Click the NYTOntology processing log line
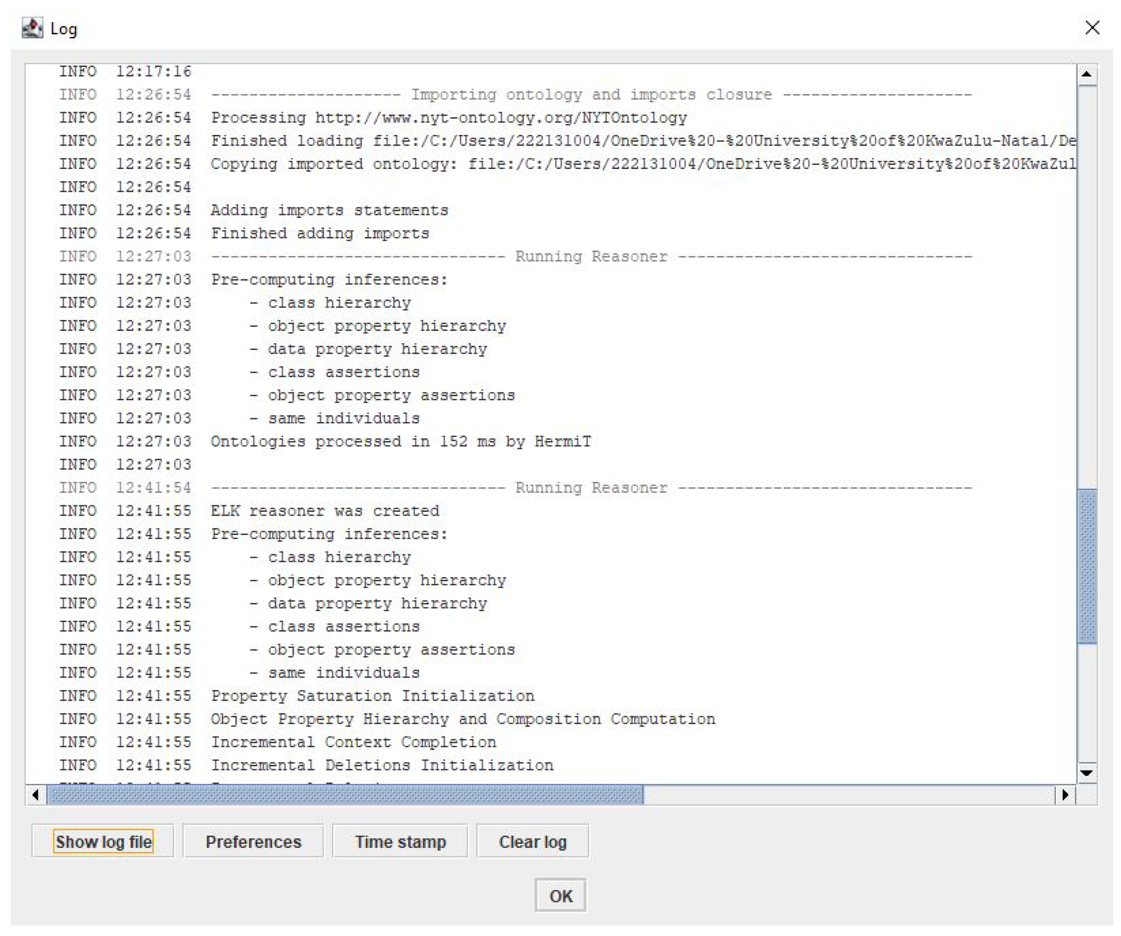This screenshot has height=936, width=1121. click(449, 117)
